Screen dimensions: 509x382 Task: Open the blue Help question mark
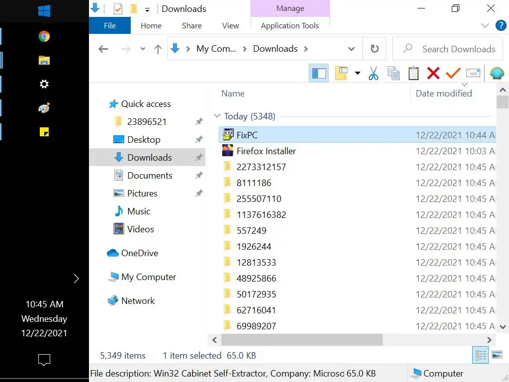coord(501,25)
